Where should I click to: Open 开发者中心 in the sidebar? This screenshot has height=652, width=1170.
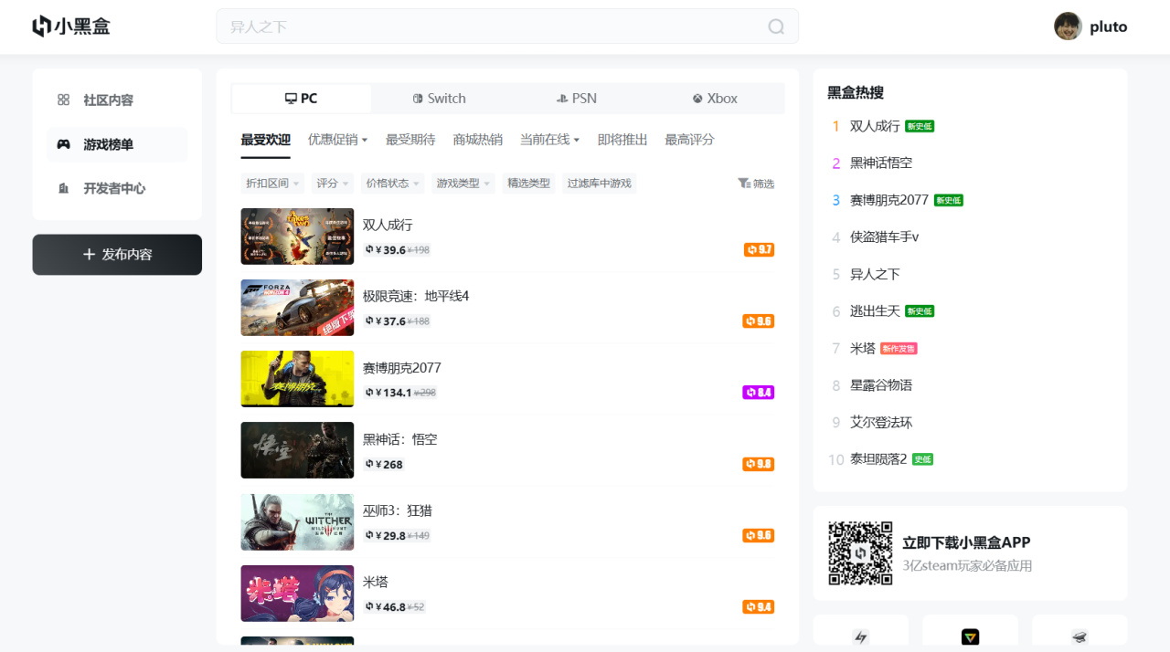pyautogui.click(x=117, y=188)
